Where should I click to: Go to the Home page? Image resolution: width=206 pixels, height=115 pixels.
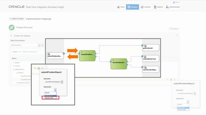(x=121, y=7)
